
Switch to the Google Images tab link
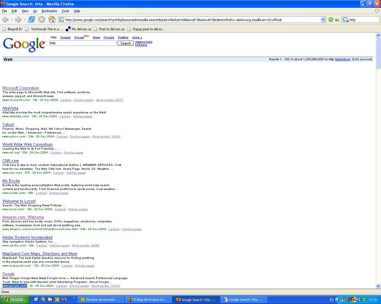click(65, 37)
